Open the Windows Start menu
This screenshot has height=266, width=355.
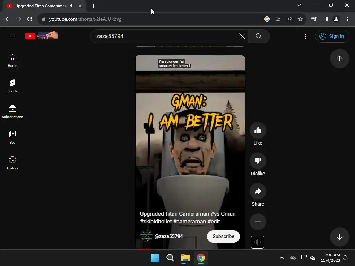155,258
